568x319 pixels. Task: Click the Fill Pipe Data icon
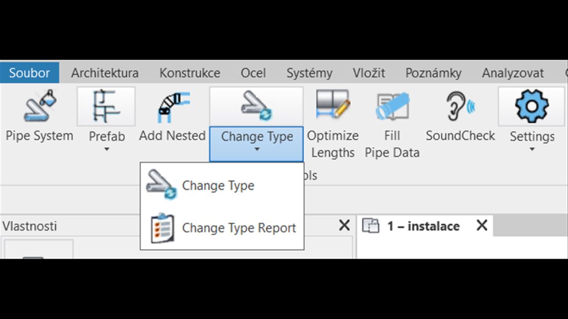[392, 106]
